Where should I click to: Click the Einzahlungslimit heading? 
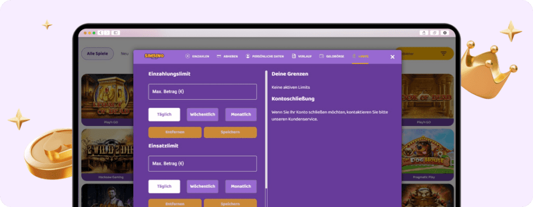169,74
